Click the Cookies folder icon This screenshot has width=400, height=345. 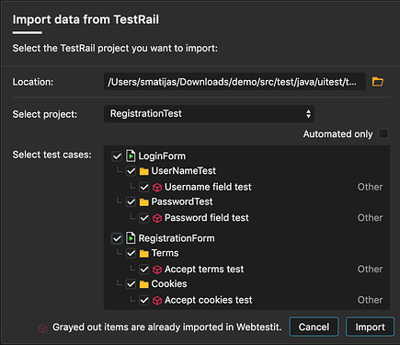click(143, 284)
